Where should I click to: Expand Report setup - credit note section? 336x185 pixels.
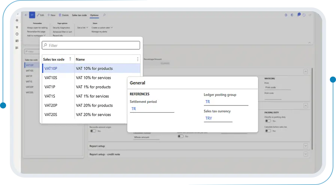pos(306,154)
